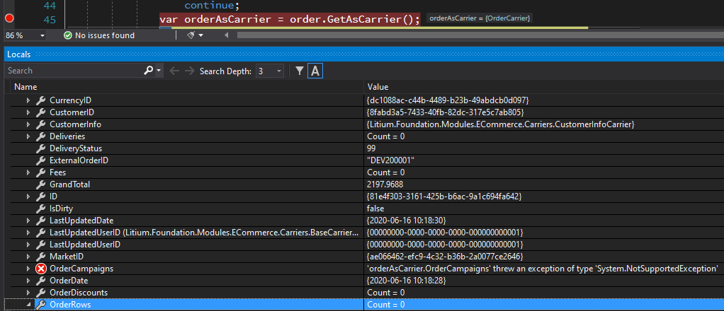Click the wrench icon beside LastUpdatedDate
This screenshot has width=724, height=311.
tap(40, 221)
